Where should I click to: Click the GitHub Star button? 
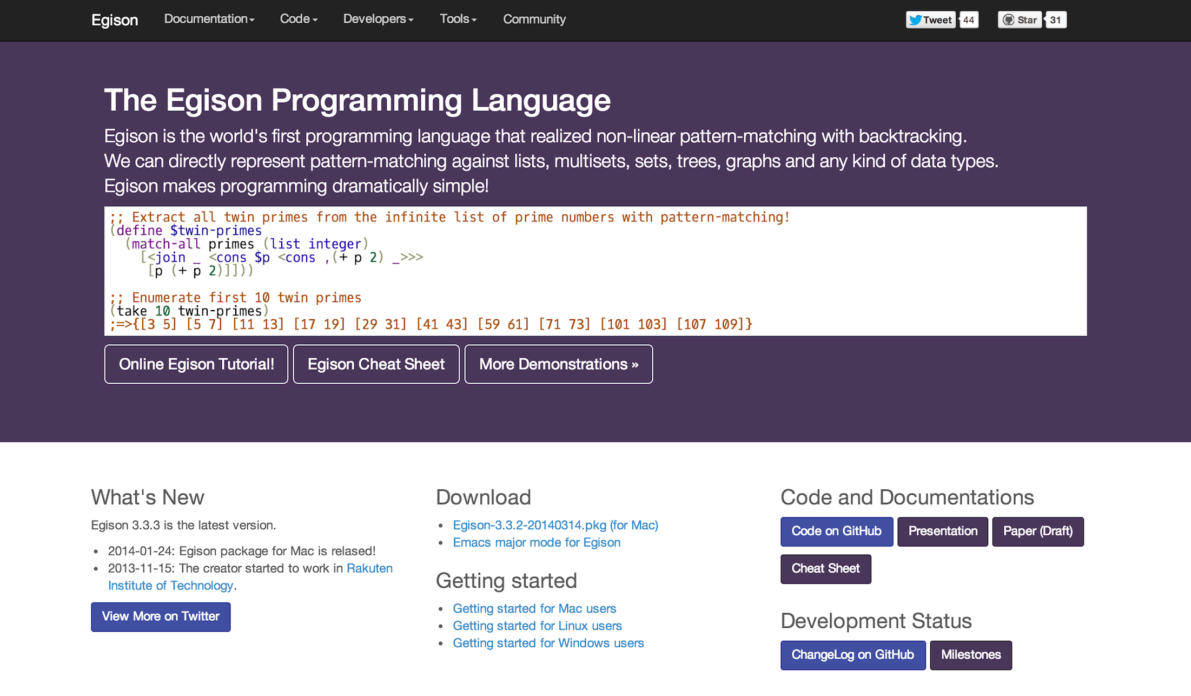(x=1020, y=20)
